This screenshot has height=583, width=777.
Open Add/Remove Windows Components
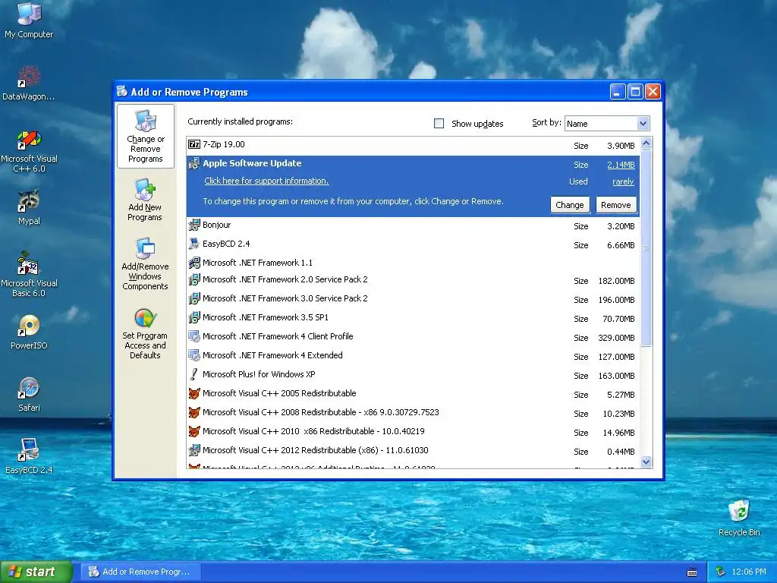[x=145, y=263]
